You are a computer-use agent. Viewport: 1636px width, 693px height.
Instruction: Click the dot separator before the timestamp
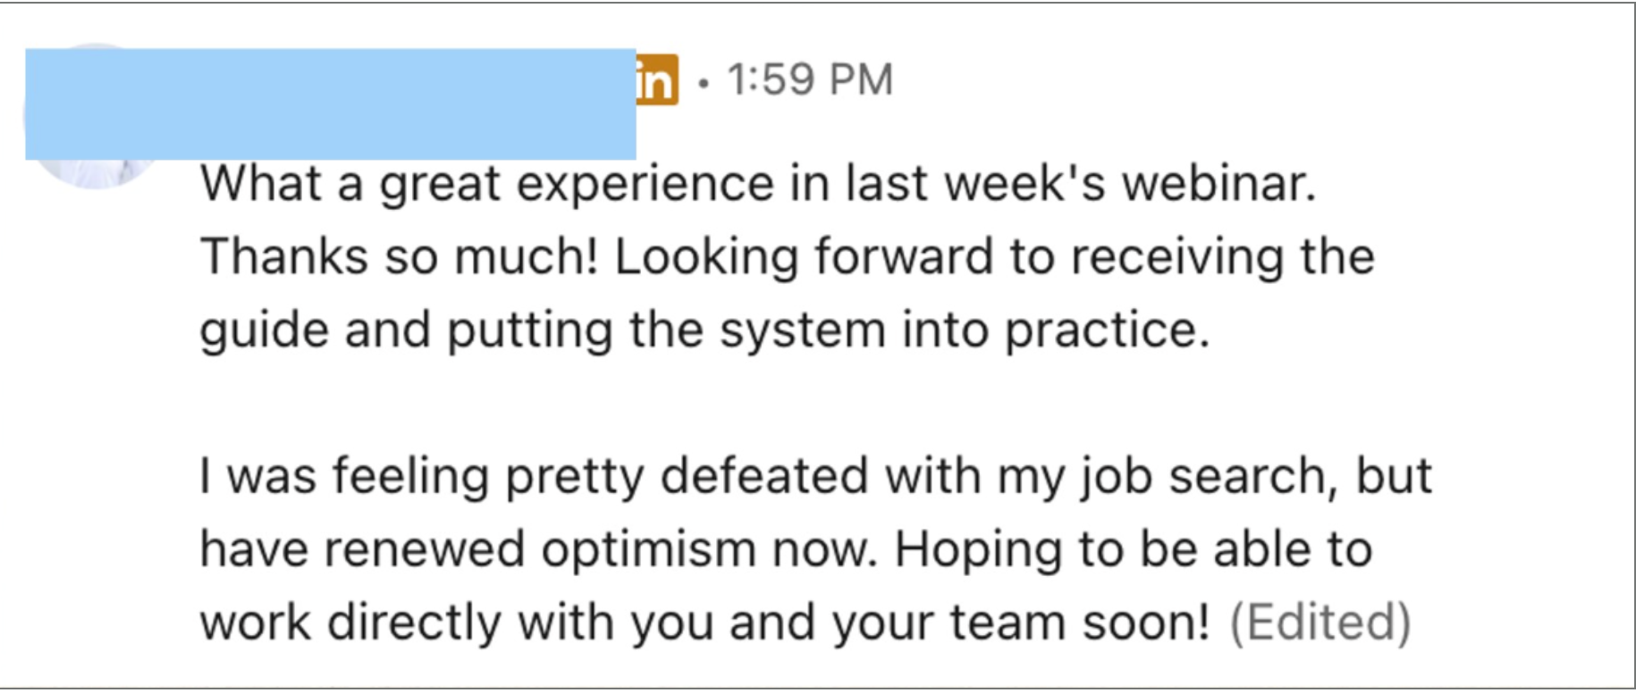pos(704,84)
